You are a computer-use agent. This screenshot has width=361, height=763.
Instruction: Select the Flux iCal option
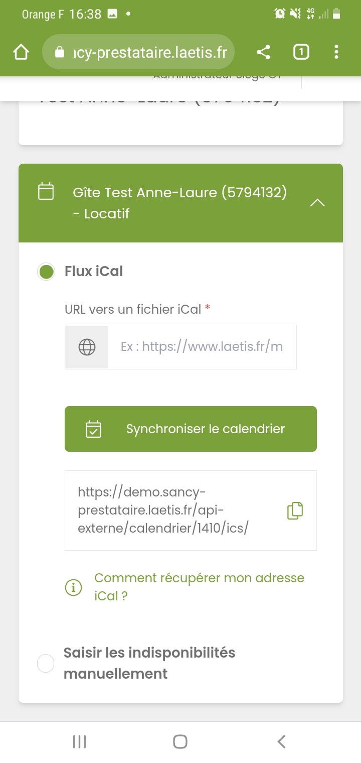point(46,271)
